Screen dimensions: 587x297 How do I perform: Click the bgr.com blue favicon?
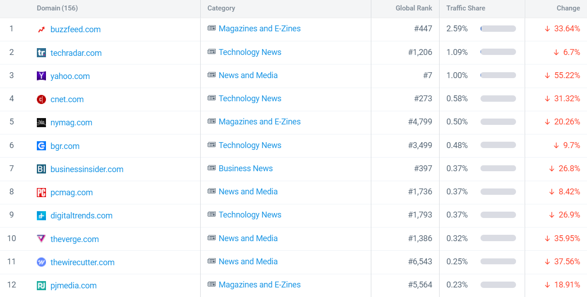point(41,146)
